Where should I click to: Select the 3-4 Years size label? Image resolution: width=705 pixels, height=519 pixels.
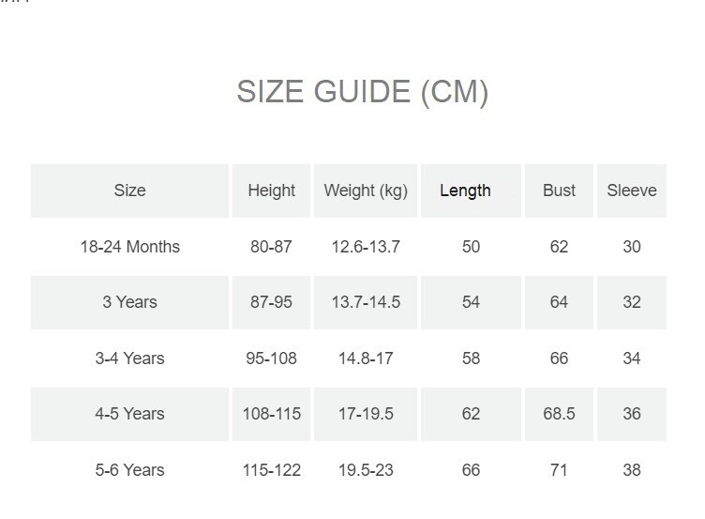pos(130,359)
